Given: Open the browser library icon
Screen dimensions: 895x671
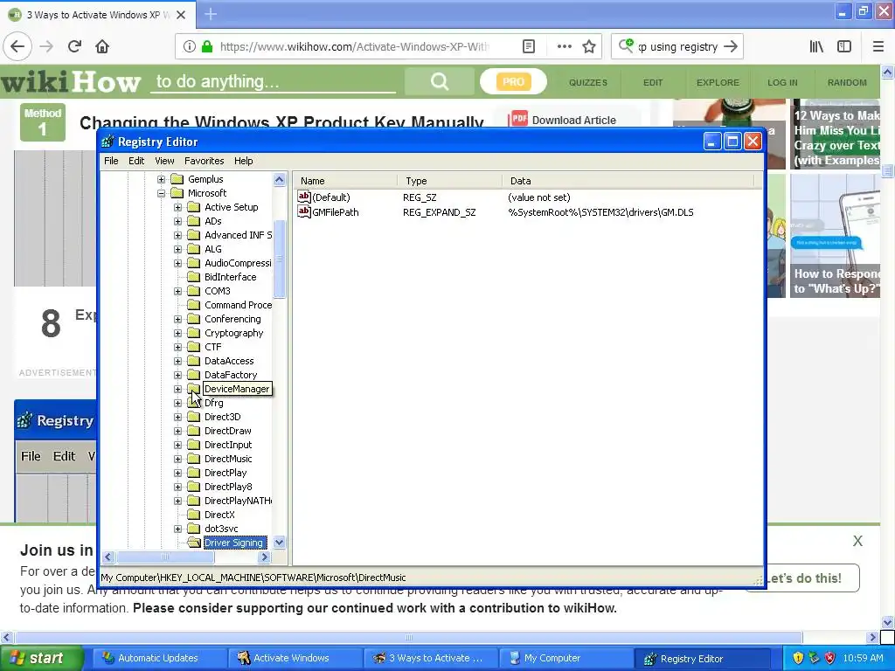Looking at the screenshot, I should 816,47.
